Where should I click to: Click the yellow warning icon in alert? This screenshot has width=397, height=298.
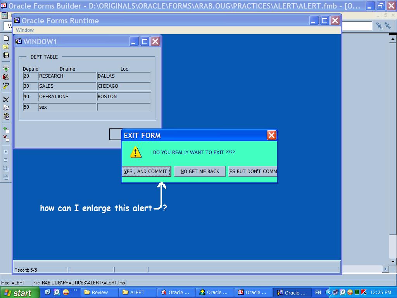click(136, 152)
